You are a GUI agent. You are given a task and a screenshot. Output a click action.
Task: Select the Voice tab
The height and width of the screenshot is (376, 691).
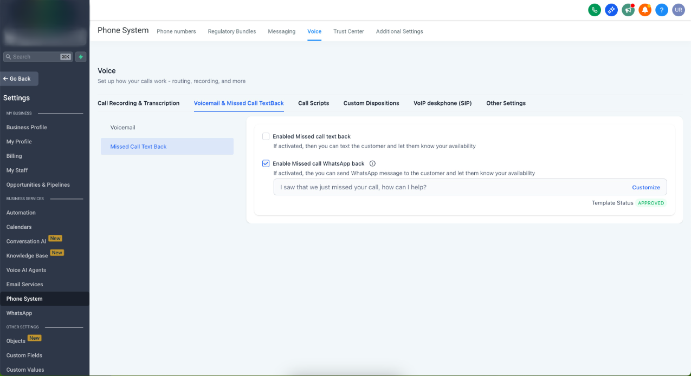pos(314,31)
